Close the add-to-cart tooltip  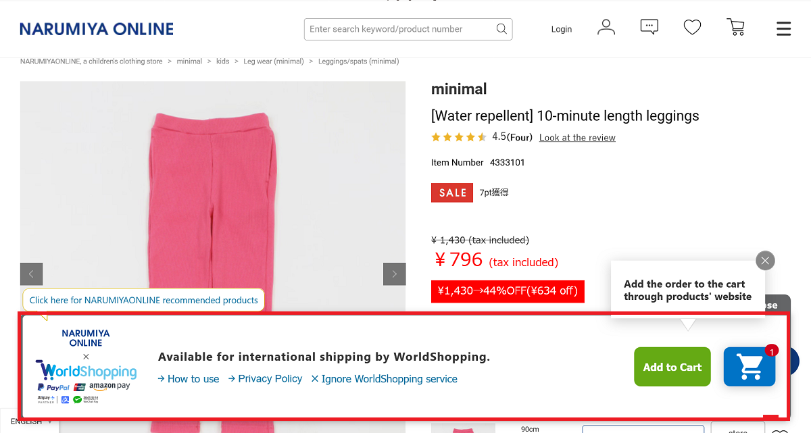coord(765,260)
